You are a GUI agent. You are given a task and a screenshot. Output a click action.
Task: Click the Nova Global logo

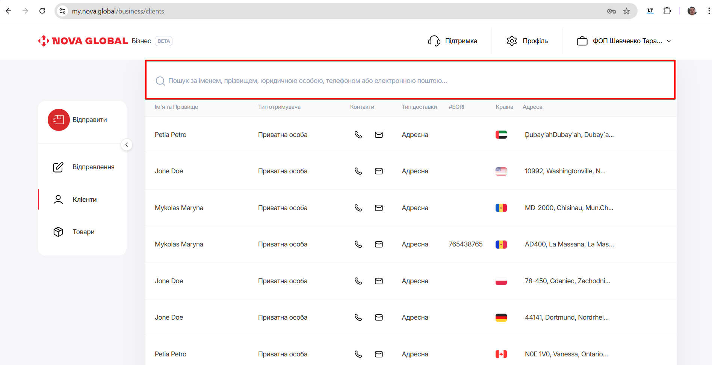(83, 41)
